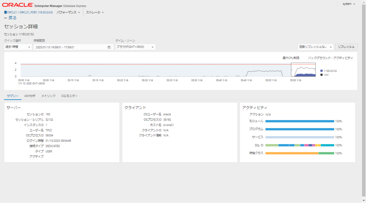
Task: Open the system user menu at top right
Action: tap(348, 4)
